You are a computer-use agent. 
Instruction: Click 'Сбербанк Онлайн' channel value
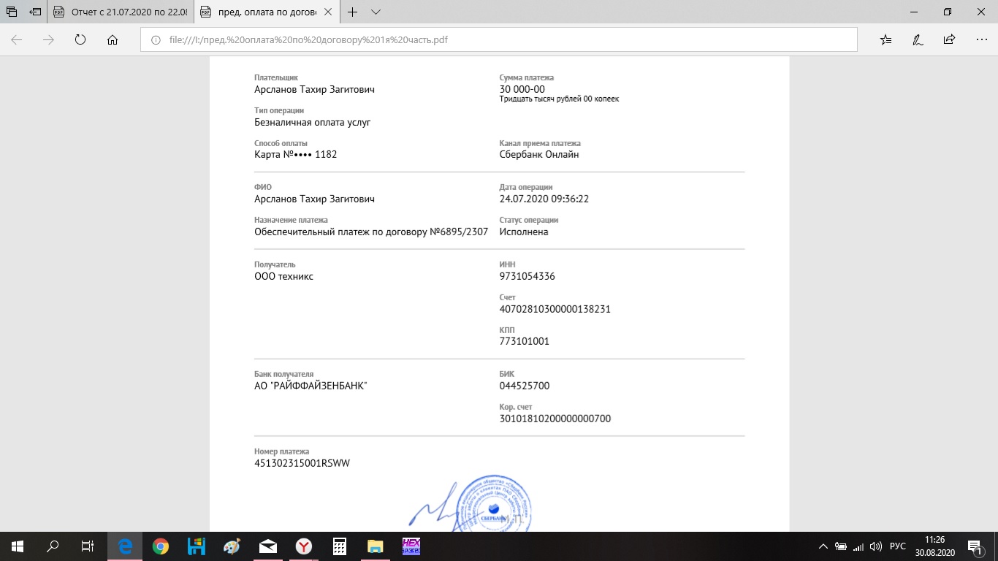tap(539, 154)
